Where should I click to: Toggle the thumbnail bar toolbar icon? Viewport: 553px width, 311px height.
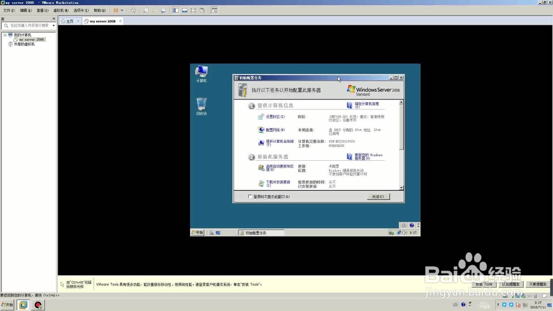pos(185,10)
